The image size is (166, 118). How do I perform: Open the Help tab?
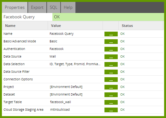tap(68, 7)
